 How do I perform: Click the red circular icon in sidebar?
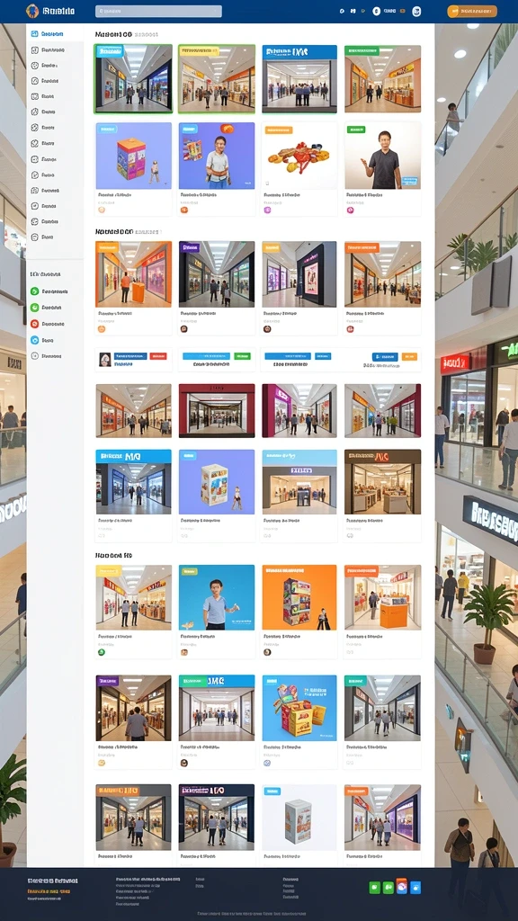pos(35,324)
